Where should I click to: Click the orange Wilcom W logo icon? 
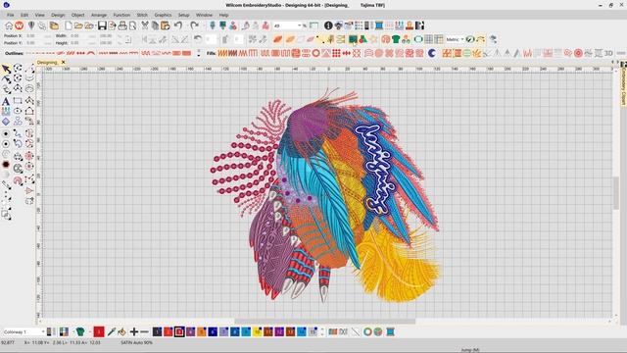pos(20,25)
